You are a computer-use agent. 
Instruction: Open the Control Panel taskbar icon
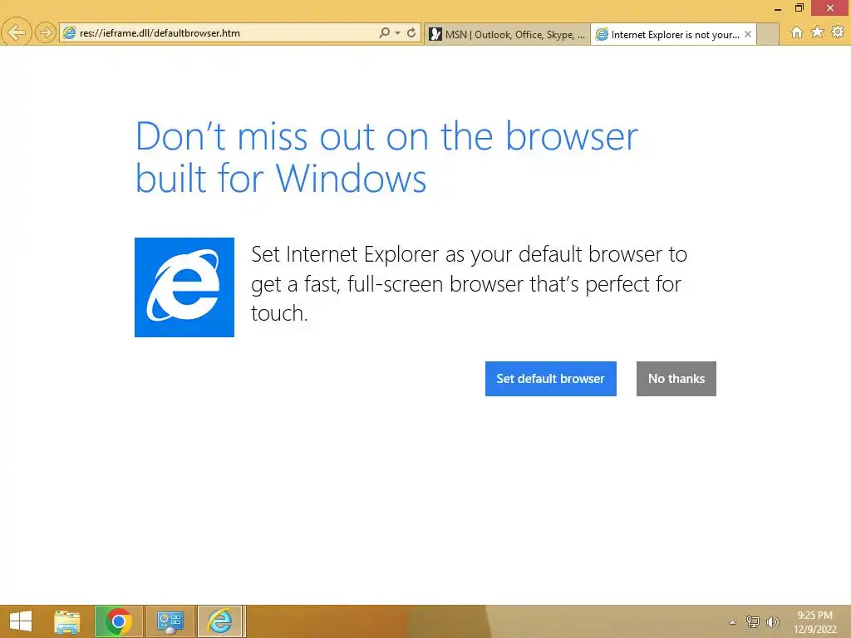click(170, 621)
